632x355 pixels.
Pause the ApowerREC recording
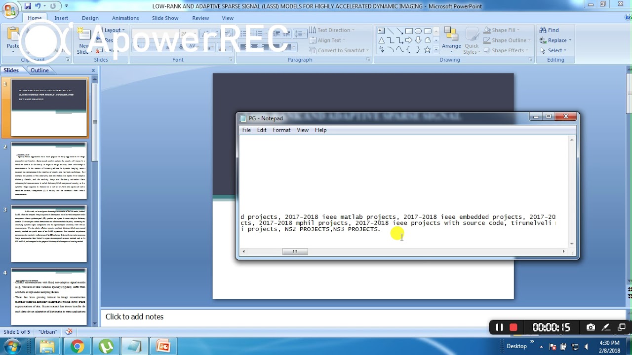click(499, 327)
